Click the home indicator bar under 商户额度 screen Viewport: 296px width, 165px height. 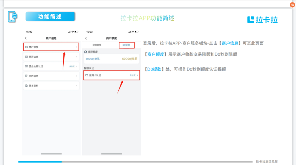coord(112,154)
